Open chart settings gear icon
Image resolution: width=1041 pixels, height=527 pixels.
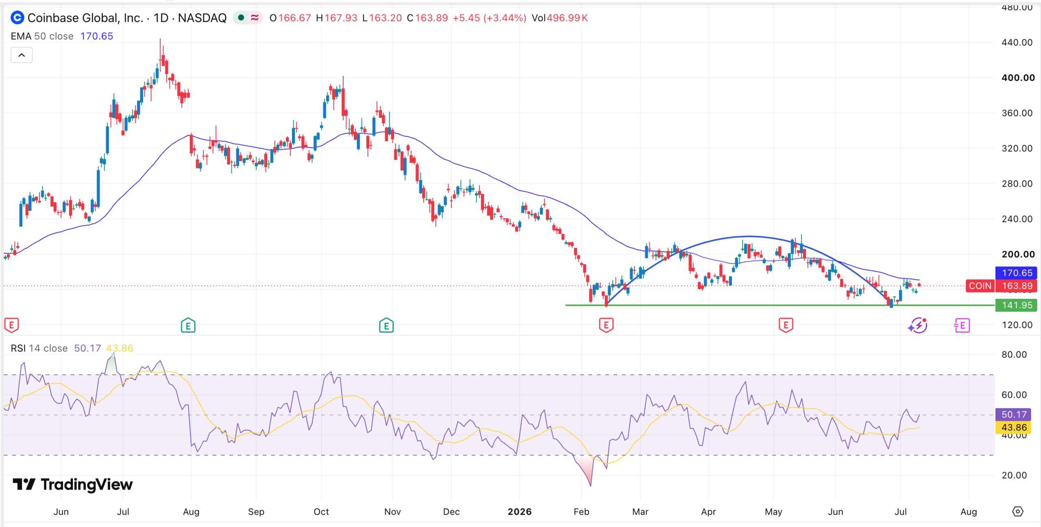coord(1017,511)
